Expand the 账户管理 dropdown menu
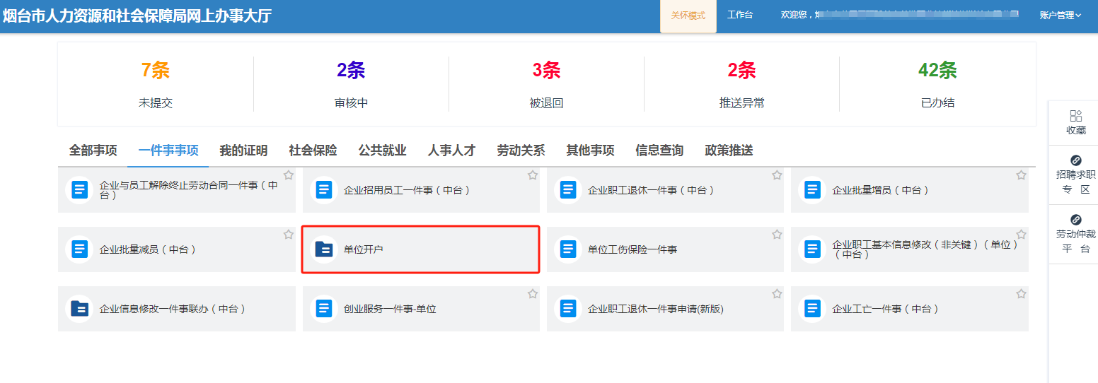Screen dimensions: 1098x383 (x=1060, y=16)
